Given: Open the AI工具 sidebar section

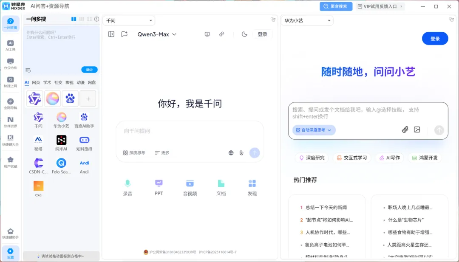Looking at the screenshot, I should [10, 45].
